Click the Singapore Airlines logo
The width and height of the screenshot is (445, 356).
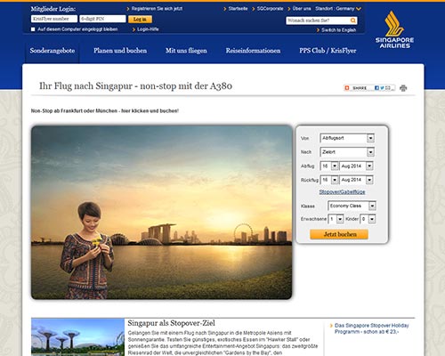[x=394, y=29]
